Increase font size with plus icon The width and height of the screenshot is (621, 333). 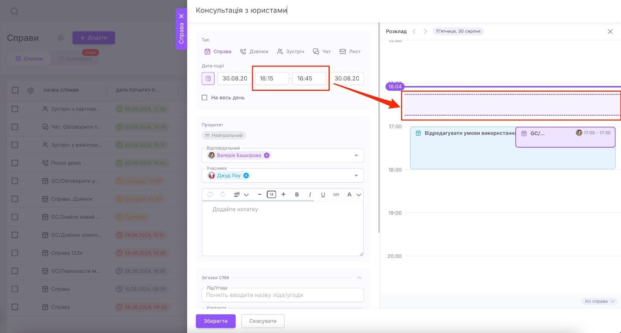[283, 195]
